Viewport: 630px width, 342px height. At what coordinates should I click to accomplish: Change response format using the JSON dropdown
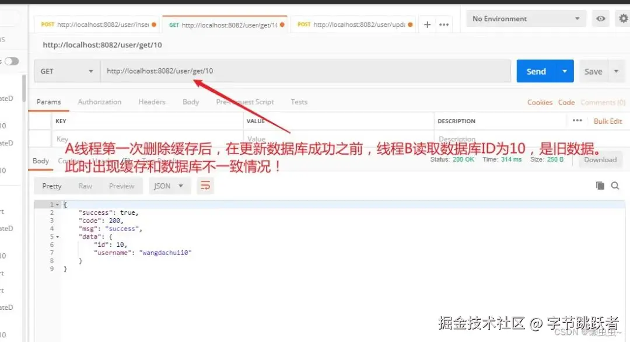[x=169, y=186]
